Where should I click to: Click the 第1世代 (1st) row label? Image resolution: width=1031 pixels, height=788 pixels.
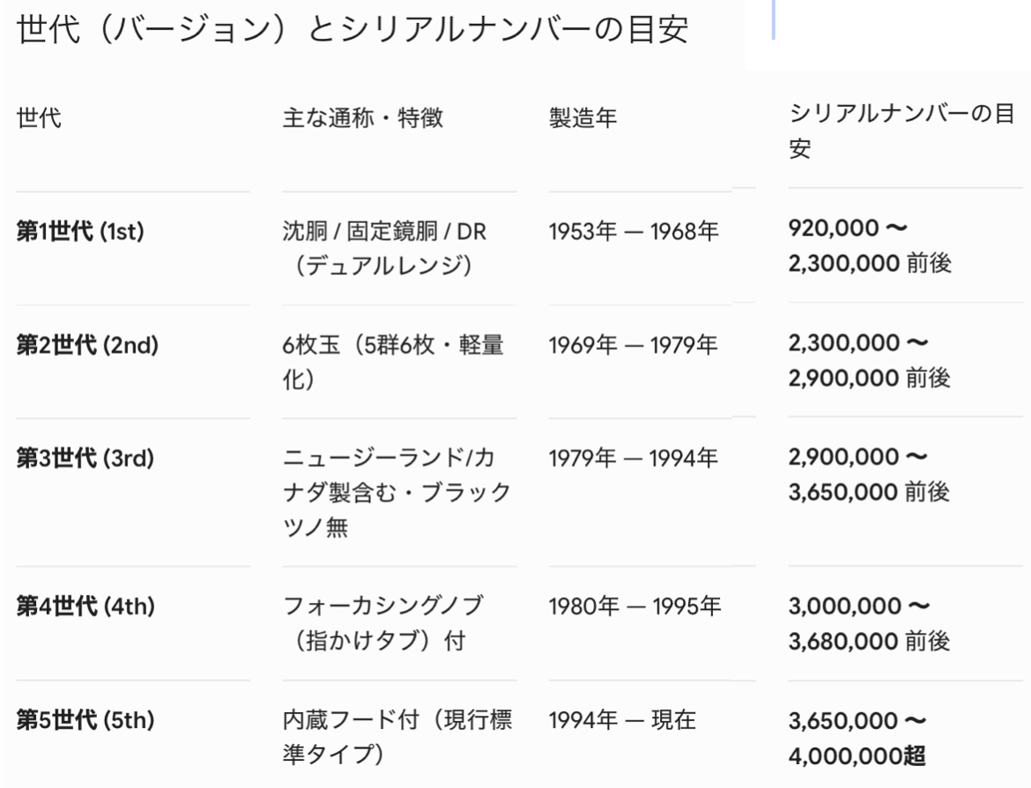coord(80,232)
